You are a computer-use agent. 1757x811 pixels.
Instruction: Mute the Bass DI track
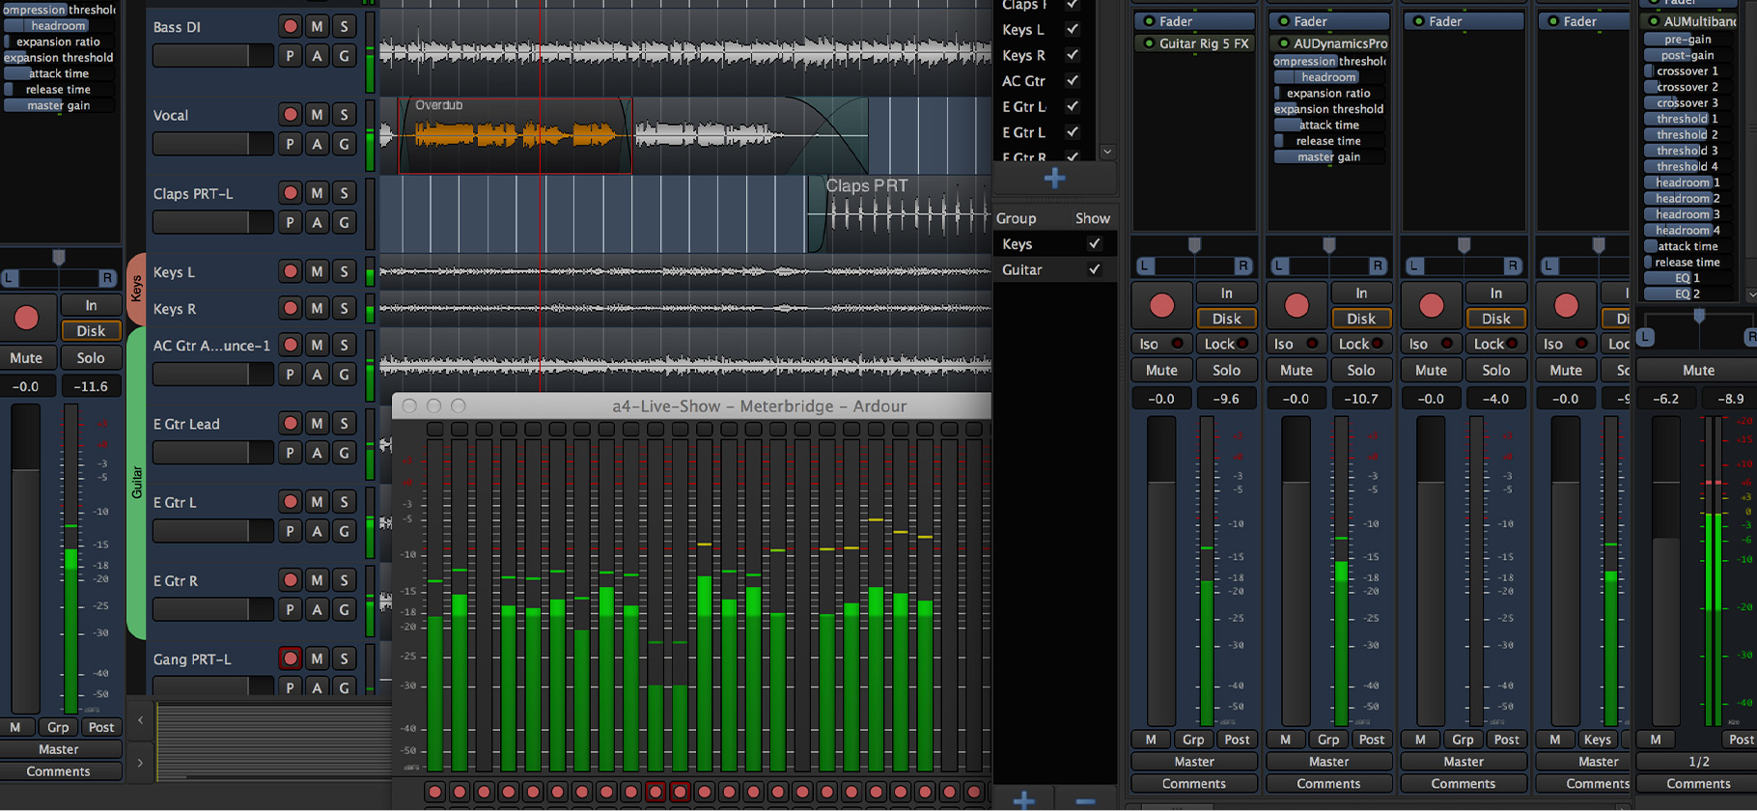coord(317,26)
